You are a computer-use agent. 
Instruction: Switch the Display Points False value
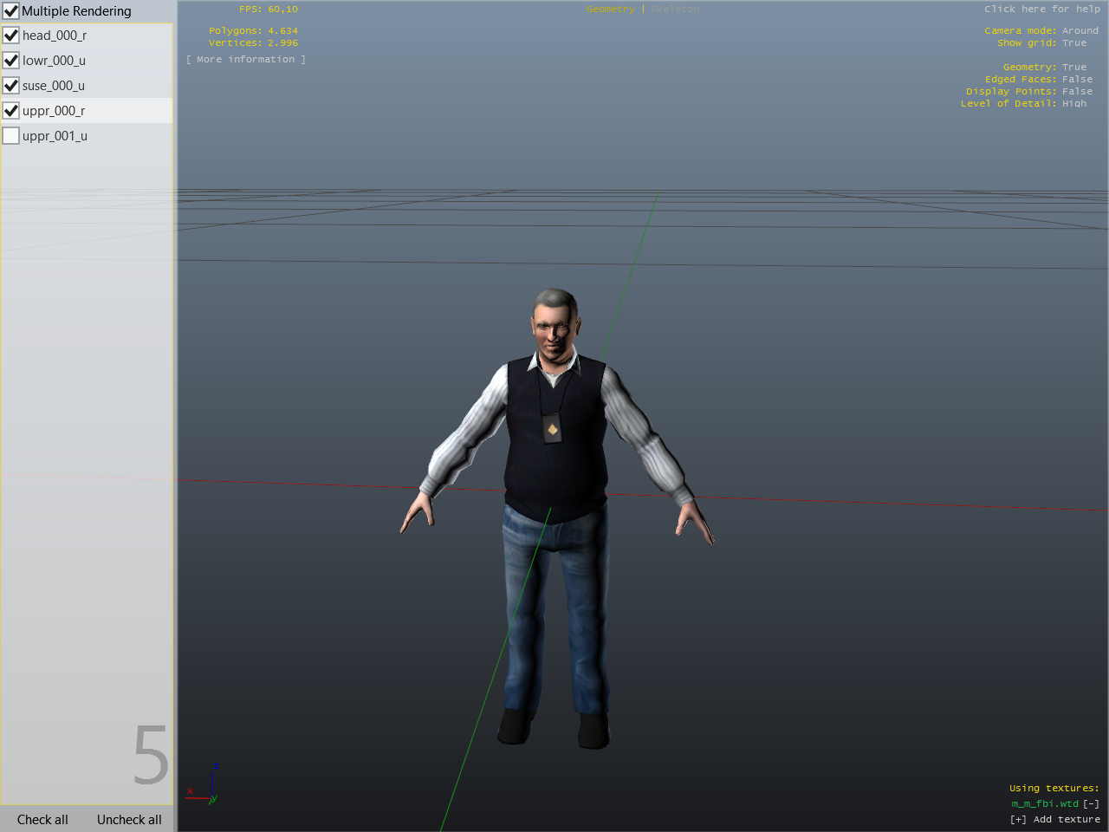pyautogui.click(x=1077, y=92)
